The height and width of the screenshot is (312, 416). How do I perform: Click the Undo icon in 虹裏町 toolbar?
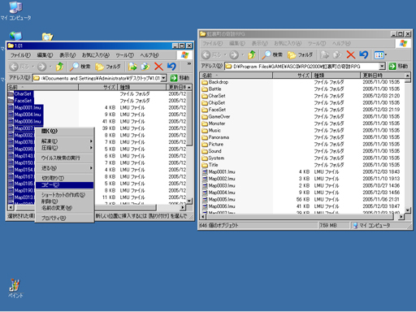click(363, 54)
